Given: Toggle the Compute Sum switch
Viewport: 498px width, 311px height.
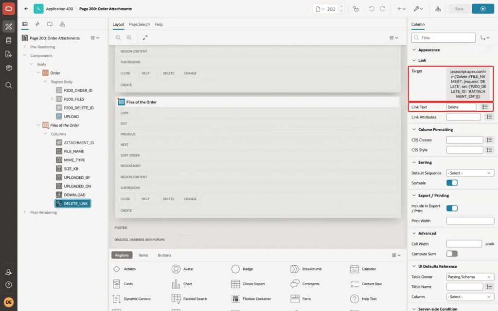Looking at the screenshot, I should pos(452,254).
